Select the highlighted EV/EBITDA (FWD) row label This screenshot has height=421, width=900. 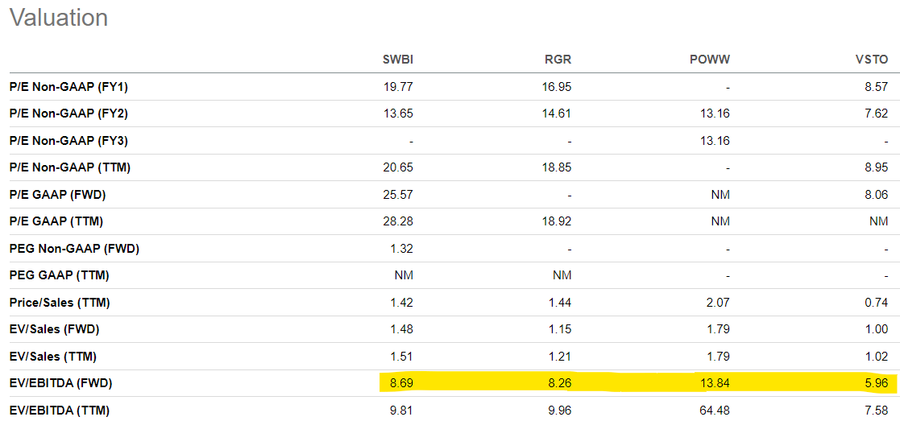(60, 383)
